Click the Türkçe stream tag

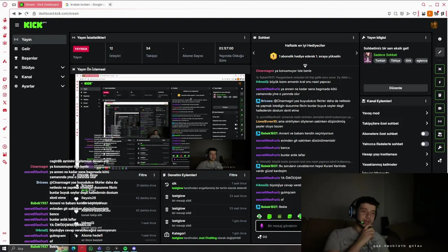pyautogui.click(x=395, y=61)
